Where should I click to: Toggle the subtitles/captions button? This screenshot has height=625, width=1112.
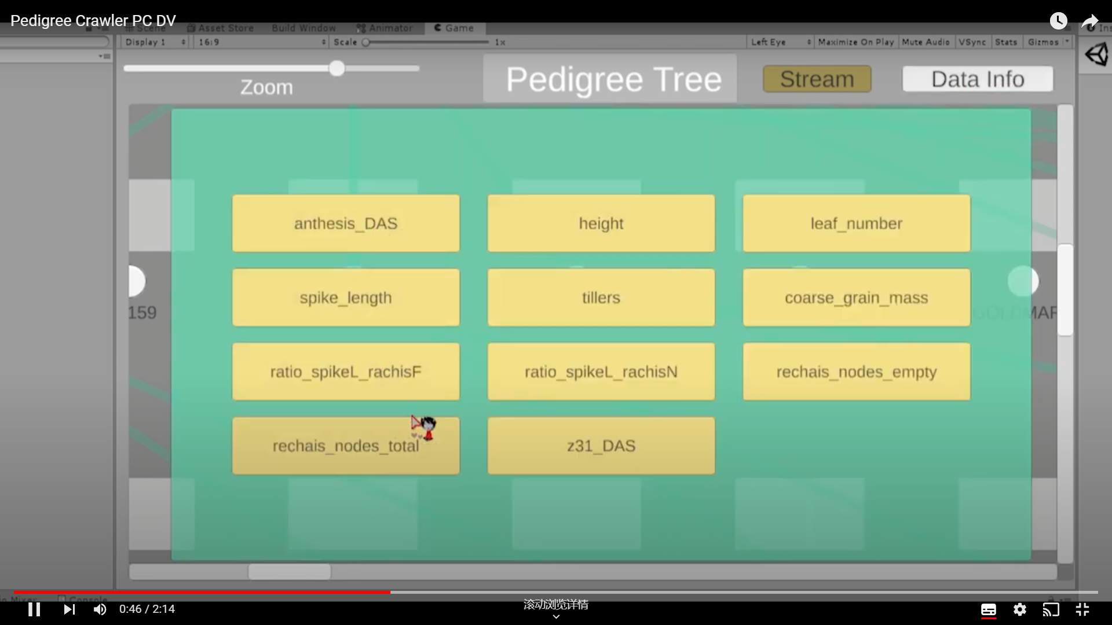988,609
